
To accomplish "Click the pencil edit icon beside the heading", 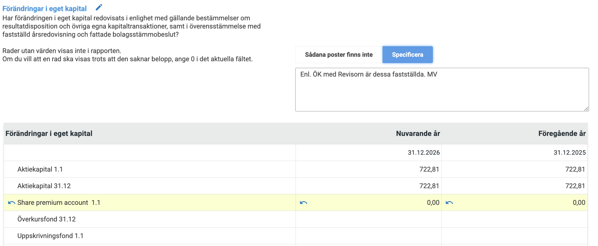I will (99, 7).
